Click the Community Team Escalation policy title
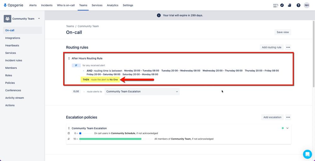This screenshot has width=315, height=161. tap(89, 128)
